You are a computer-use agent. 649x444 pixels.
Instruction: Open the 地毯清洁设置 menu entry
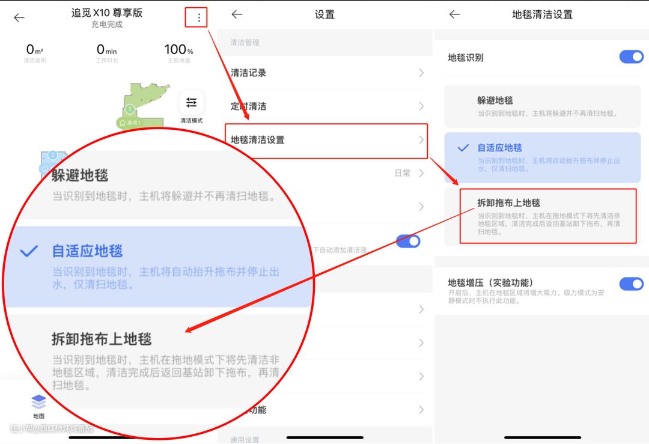pyautogui.click(x=326, y=140)
